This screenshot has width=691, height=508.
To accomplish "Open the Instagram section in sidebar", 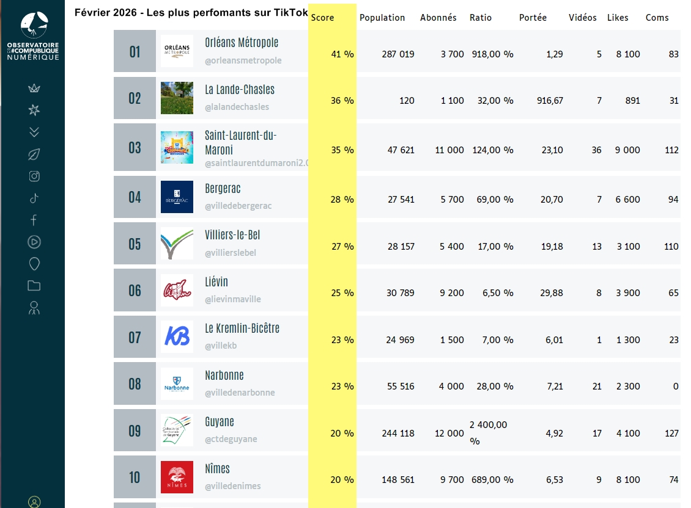I will point(34,176).
